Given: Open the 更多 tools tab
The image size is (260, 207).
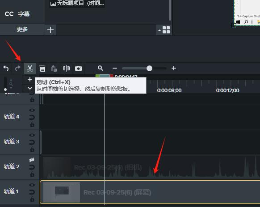Looking at the screenshot, I should click(22, 29).
